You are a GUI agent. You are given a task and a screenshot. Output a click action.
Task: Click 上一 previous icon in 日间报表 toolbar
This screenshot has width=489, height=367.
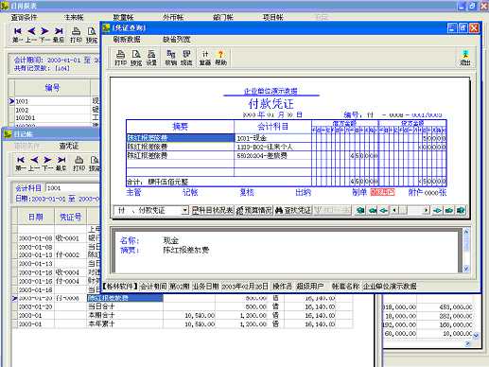(x=31, y=35)
